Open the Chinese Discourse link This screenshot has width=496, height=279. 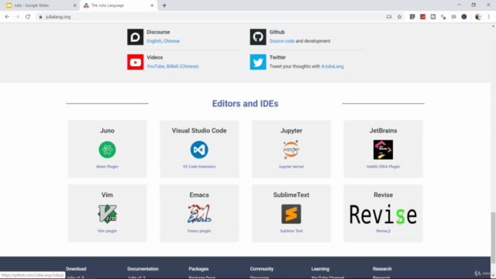[x=171, y=41]
